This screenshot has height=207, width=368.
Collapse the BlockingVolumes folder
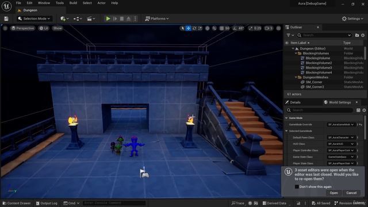point(296,53)
